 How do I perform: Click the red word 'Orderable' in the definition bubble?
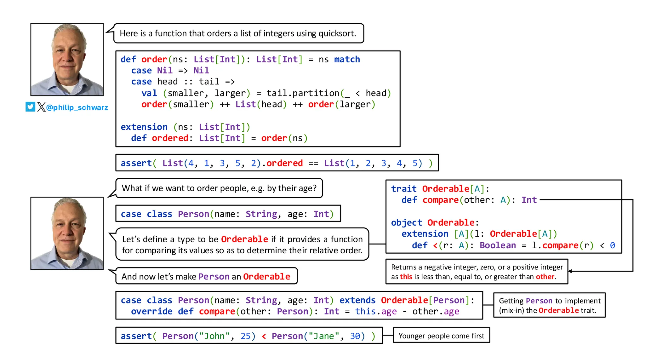click(244, 239)
